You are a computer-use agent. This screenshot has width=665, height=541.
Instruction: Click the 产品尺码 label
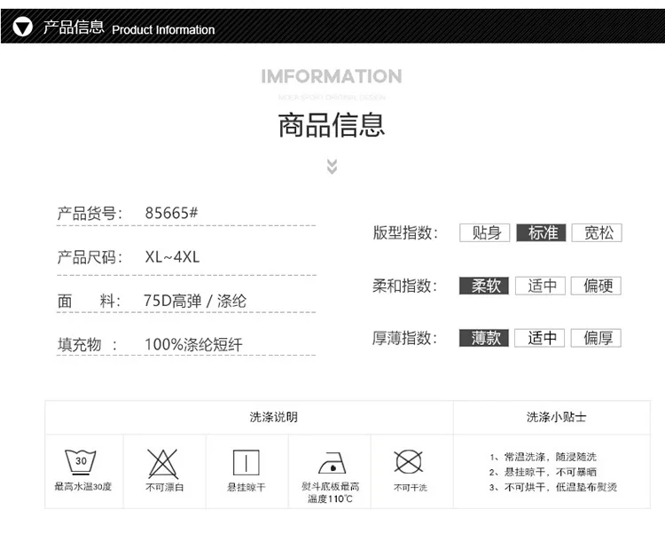pyautogui.click(x=90, y=257)
